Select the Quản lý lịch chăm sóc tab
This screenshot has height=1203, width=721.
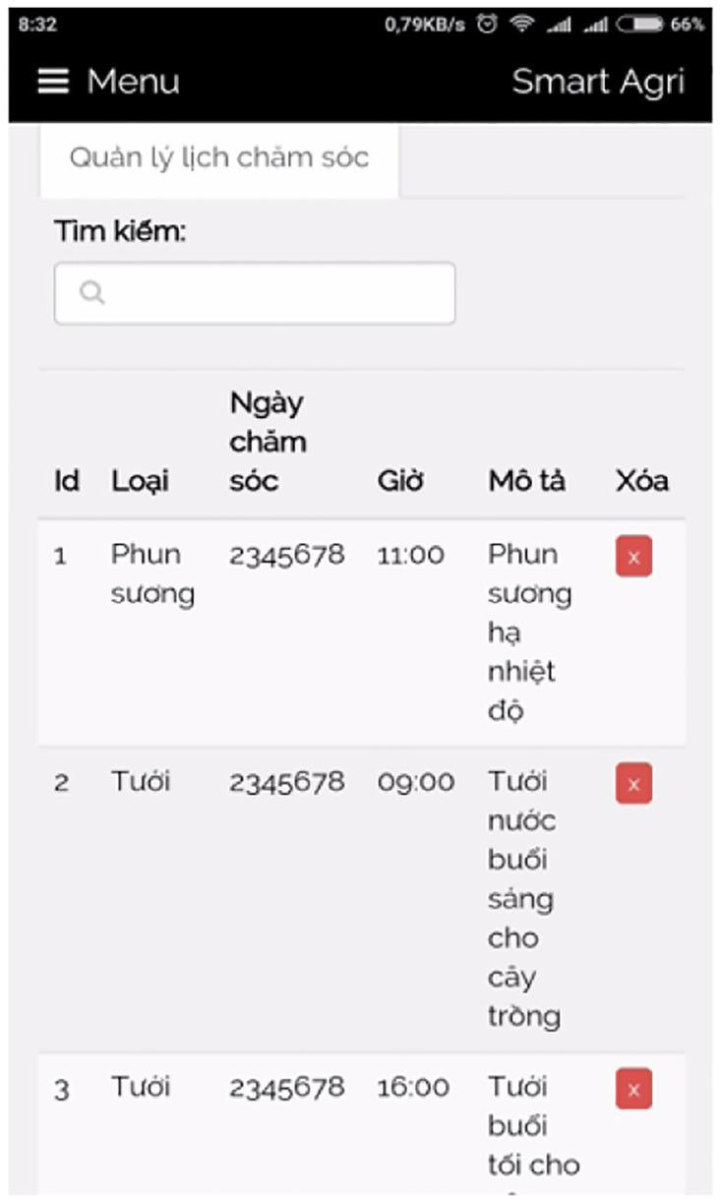218,158
